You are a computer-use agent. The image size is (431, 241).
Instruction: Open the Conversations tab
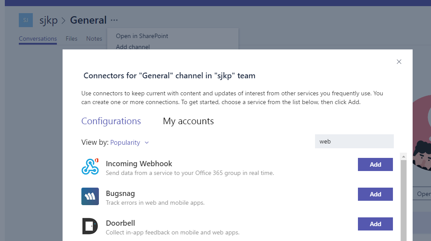[38, 38]
